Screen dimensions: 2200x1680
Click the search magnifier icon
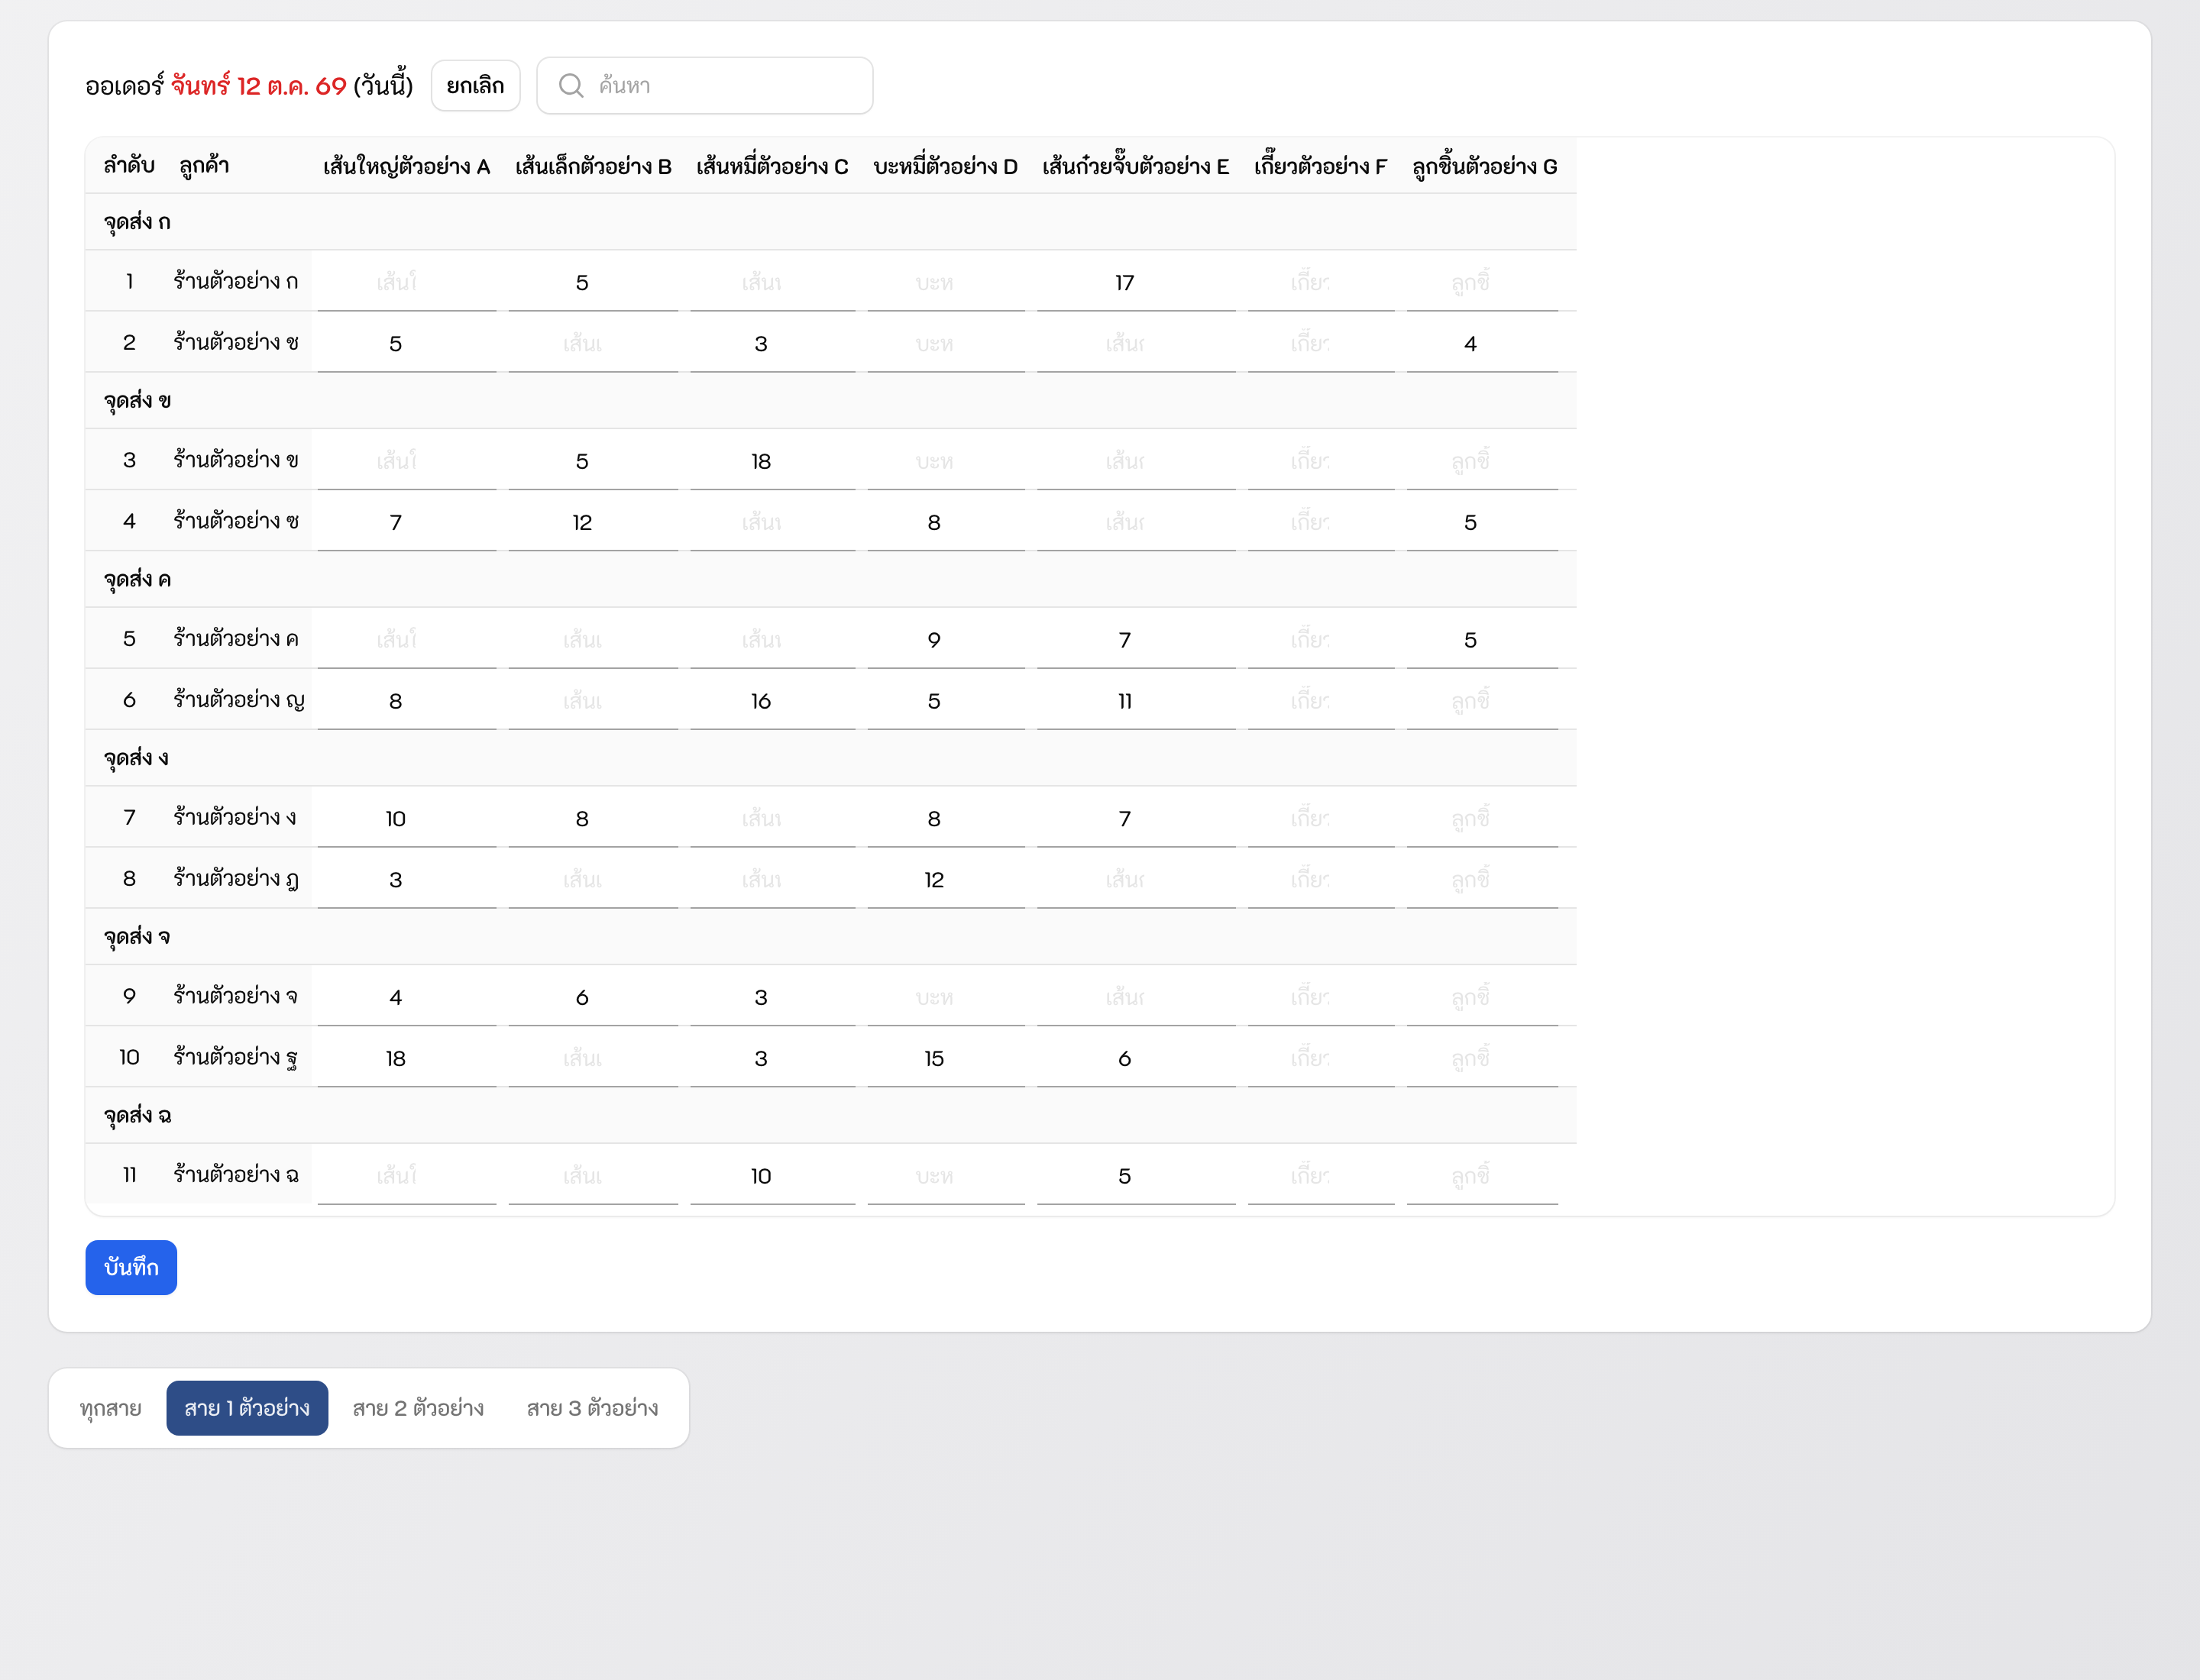[571, 86]
